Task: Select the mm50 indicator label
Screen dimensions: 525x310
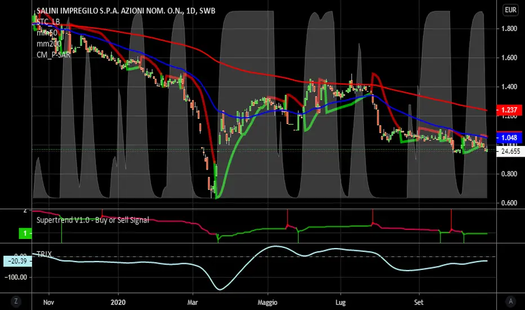Action: click(x=47, y=33)
